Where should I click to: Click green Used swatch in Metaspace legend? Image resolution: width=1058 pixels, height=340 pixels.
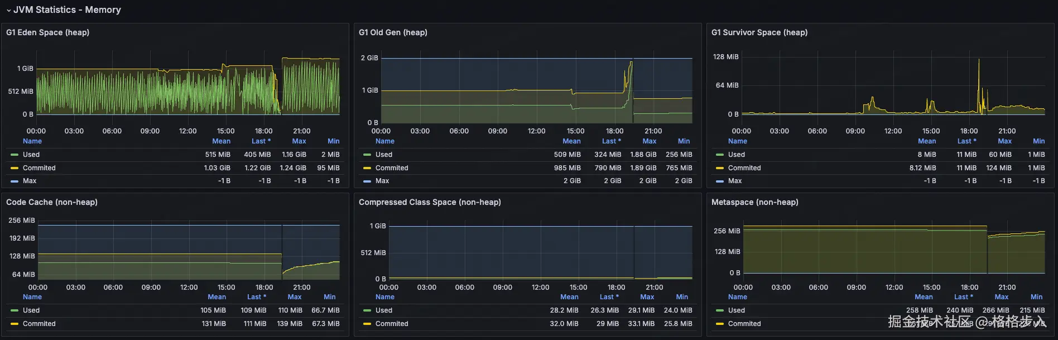pos(720,310)
